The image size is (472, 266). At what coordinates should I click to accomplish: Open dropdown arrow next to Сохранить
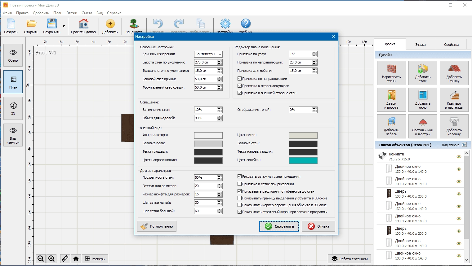(64, 26)
